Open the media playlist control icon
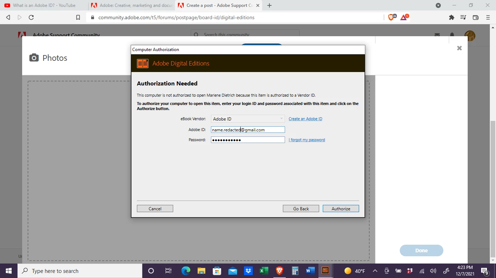 click(x=463, y=17)
